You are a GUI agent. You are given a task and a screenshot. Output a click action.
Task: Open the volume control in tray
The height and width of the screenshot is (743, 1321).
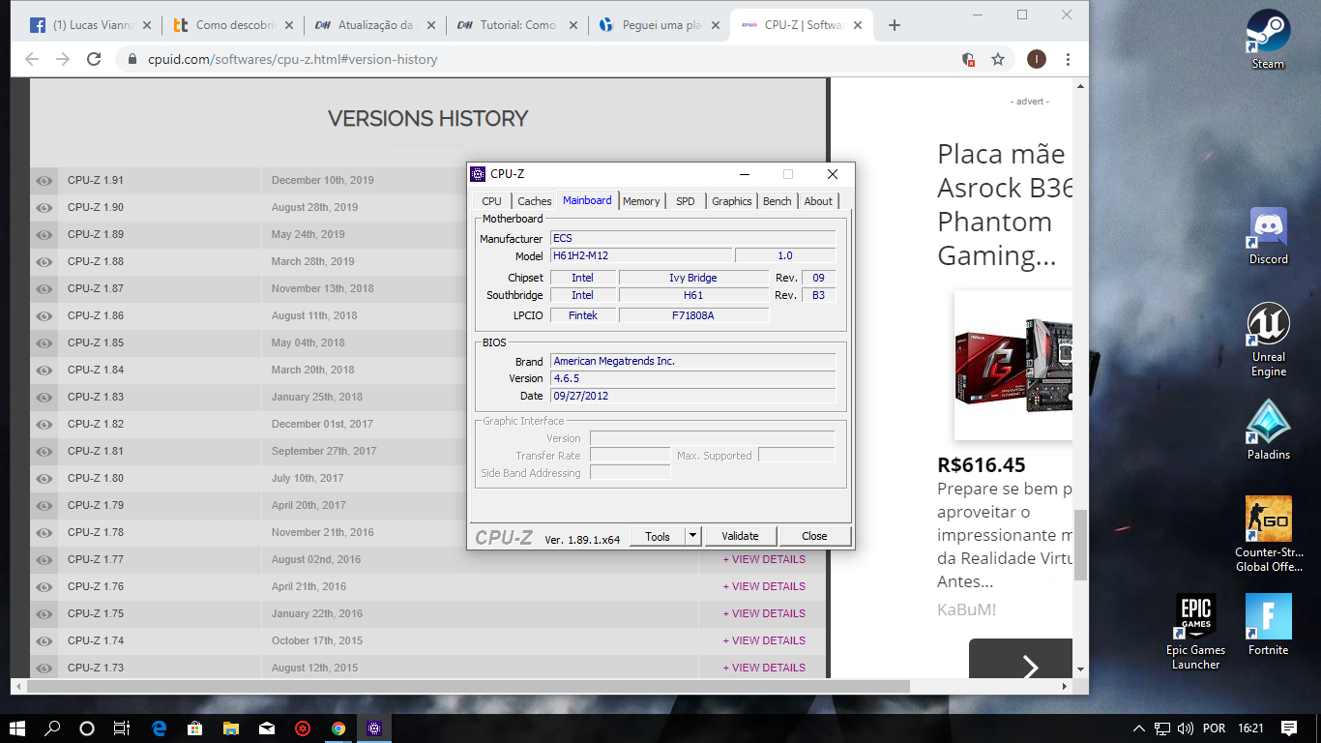(x=1185, y=728)
